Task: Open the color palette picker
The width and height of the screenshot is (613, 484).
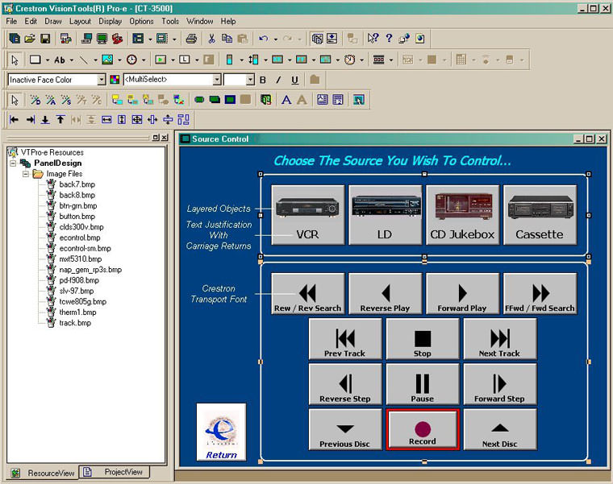Action: pyautogui.click(x=115, y=80)
